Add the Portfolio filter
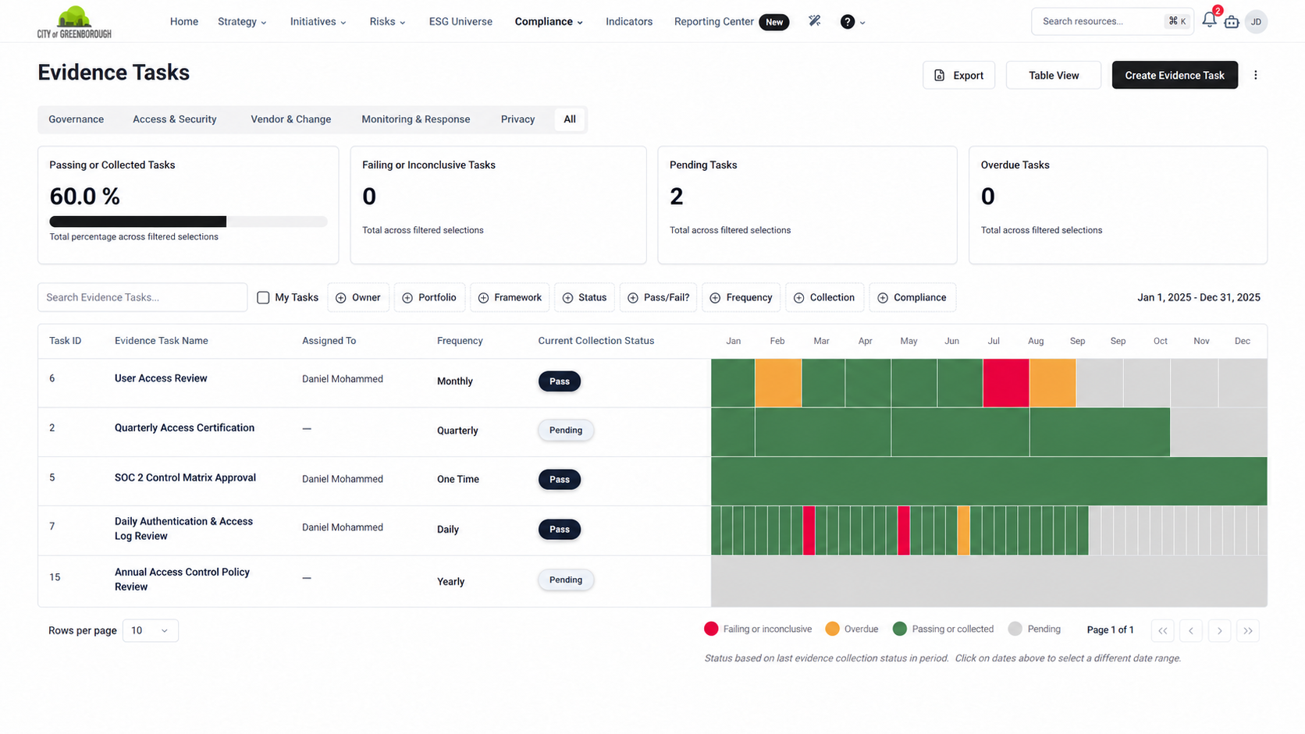This screenshot has height=734, width=1305. click(429, 297)
